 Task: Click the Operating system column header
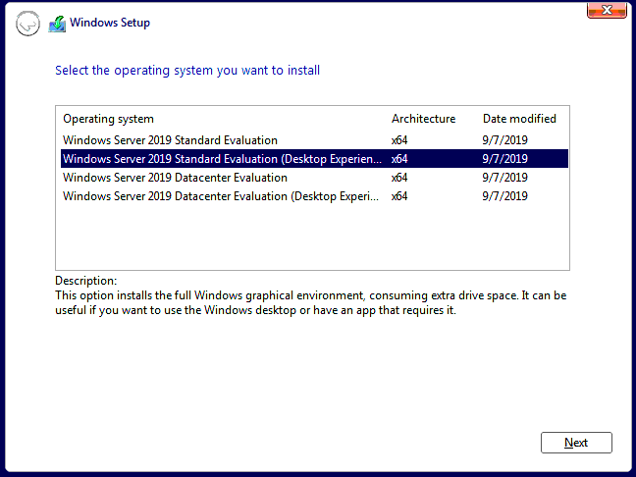pos(108,119)
